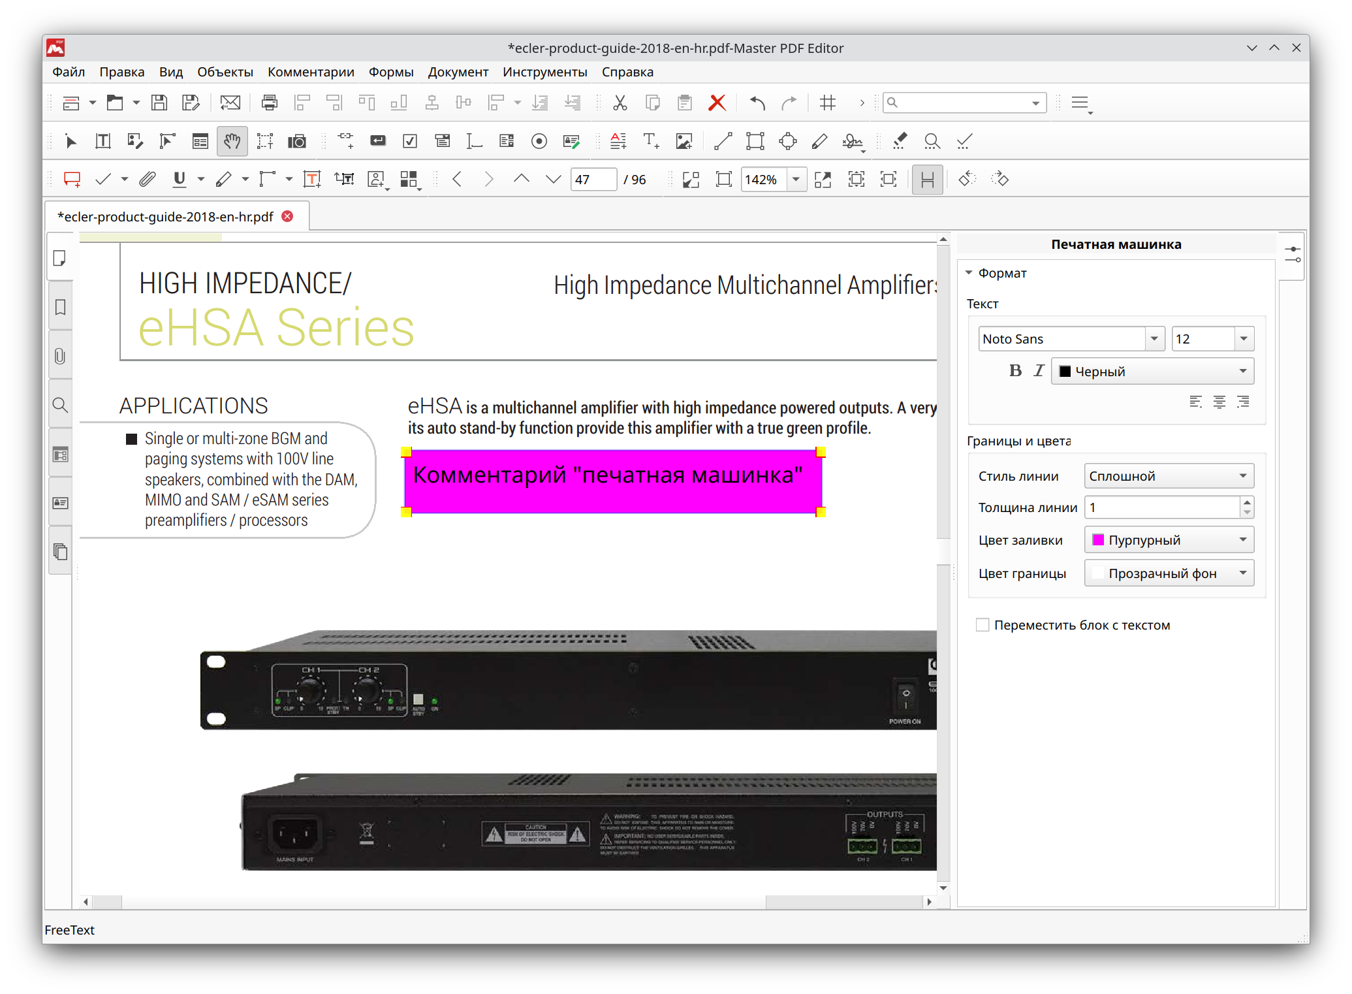Collapse the Формат section
The image size is (1352, 994).
969,273
